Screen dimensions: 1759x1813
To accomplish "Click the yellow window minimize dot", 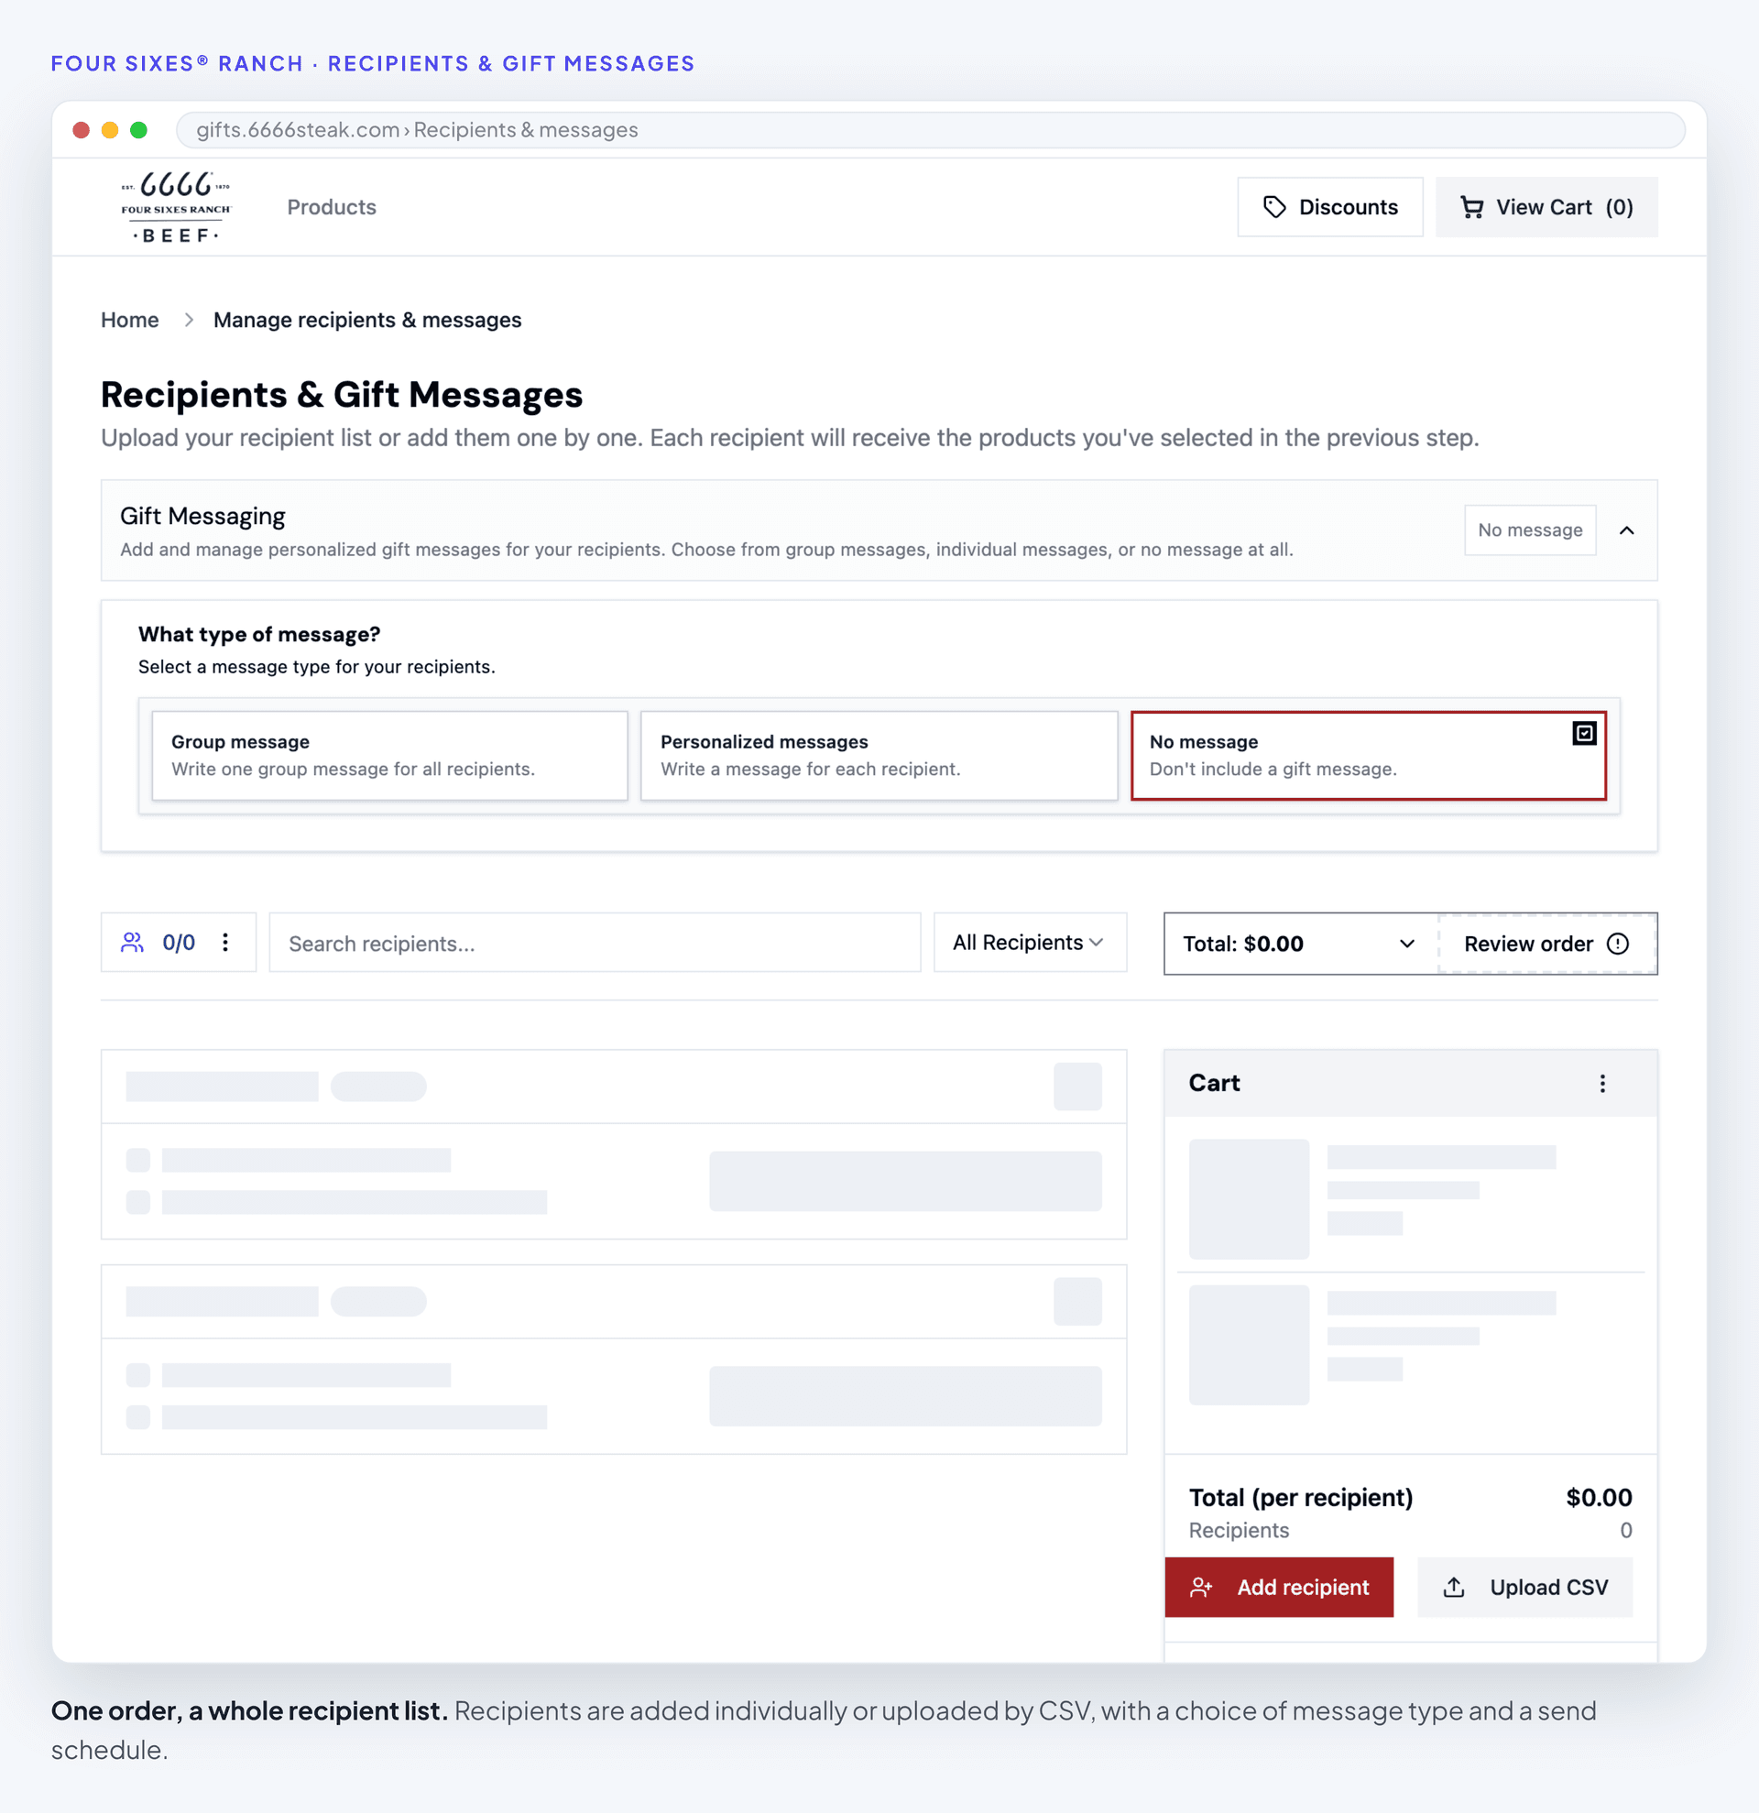I will (110, 129).
